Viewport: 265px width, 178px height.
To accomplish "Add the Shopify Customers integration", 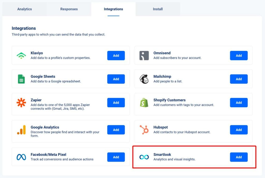I will click(239, 102).
